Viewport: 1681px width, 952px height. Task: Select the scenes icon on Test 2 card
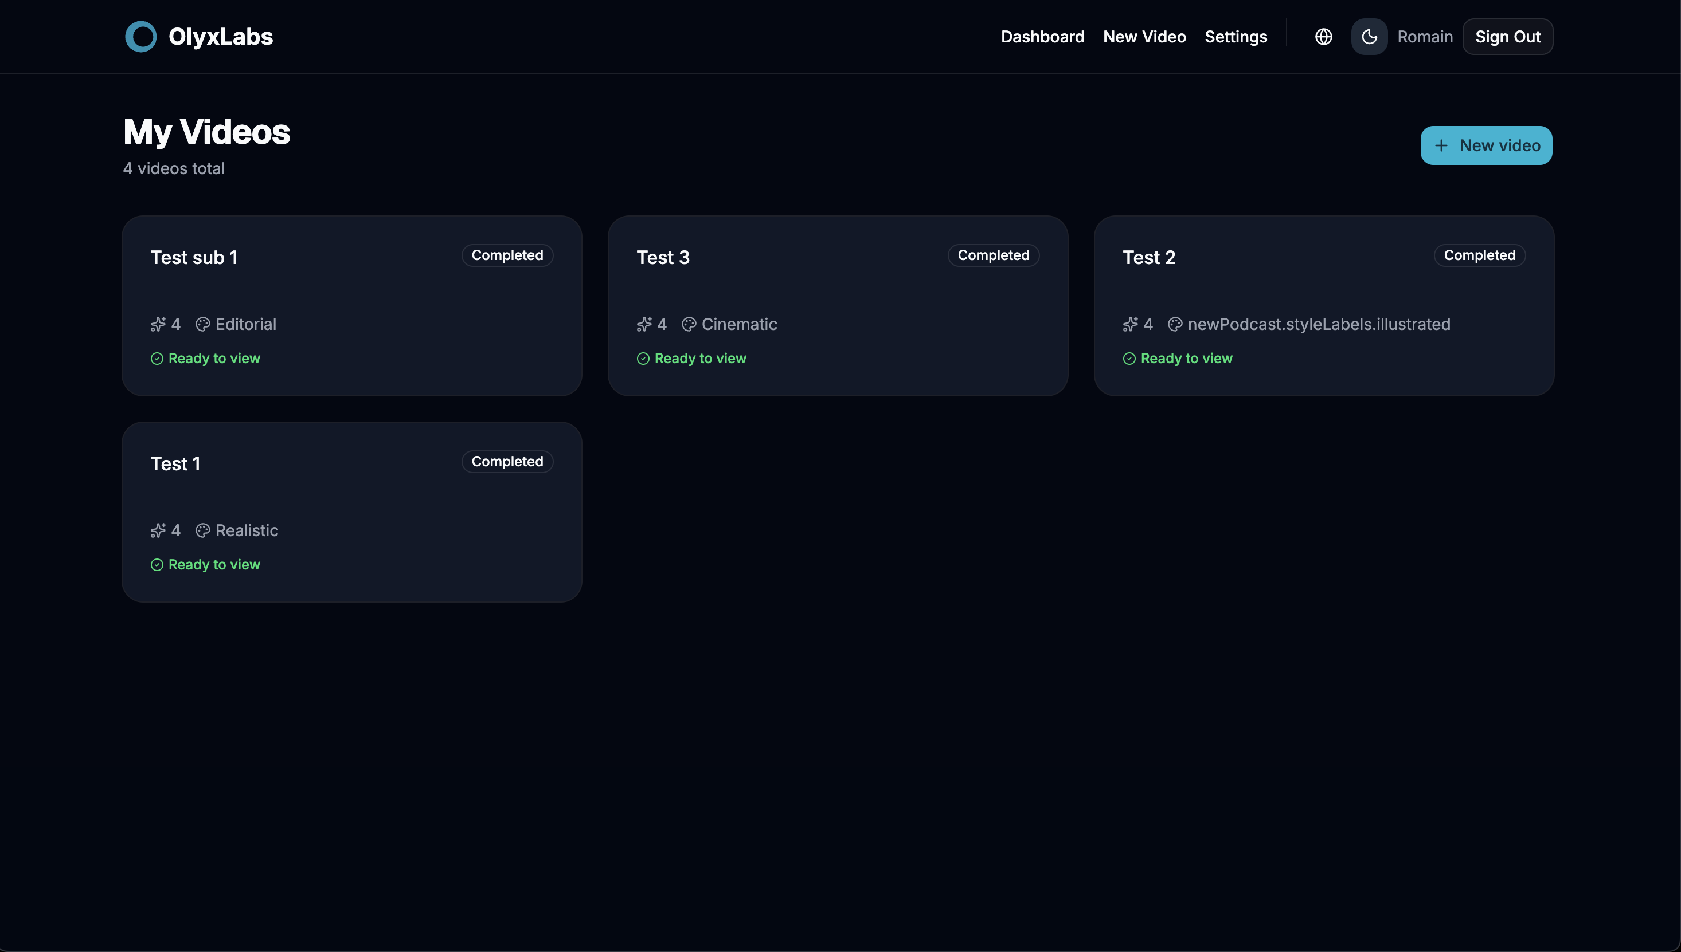(x=1130, y=324)
